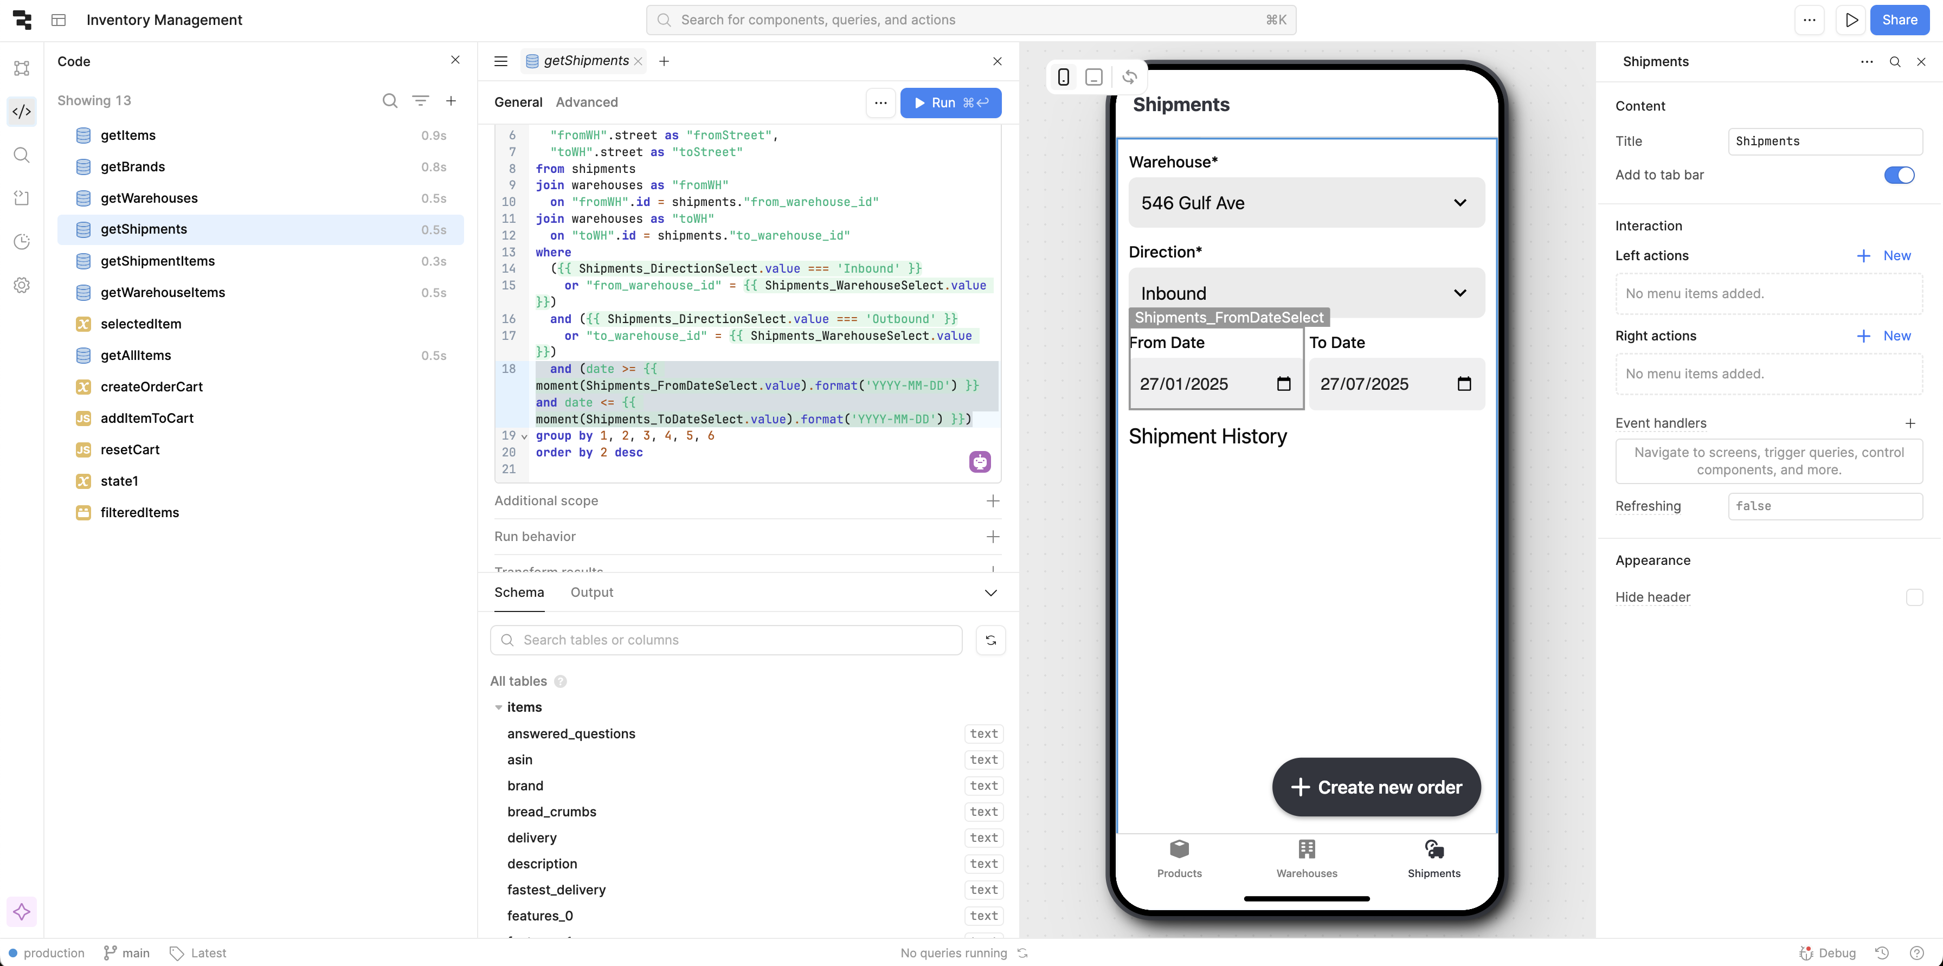The width and height of the screenshot is (1943, 966).
Task: Open the releases history sidebar icon
Action: (x=22, y=242)
